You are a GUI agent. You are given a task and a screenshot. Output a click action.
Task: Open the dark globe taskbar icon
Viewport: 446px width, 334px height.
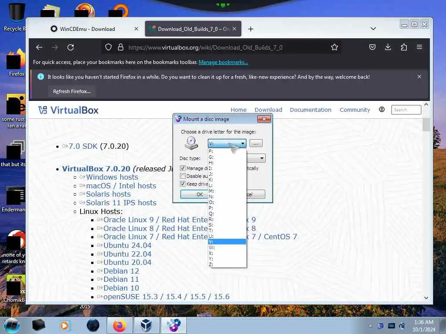(x=93, y=325)
